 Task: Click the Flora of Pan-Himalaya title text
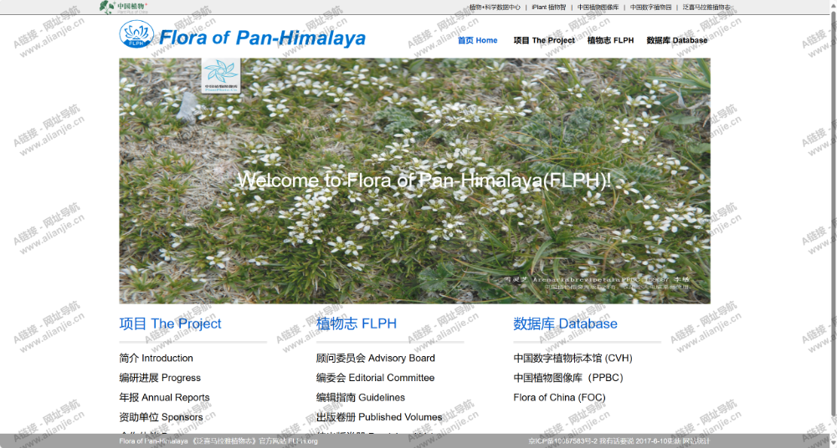[262, 38]
